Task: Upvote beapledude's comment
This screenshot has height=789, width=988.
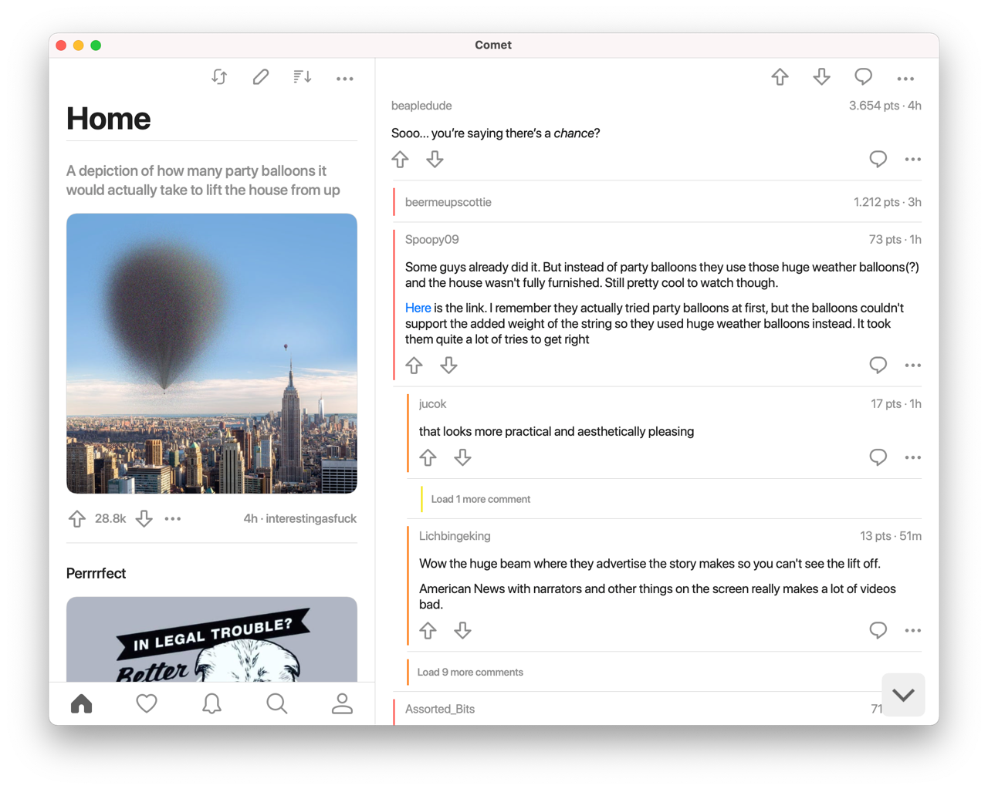Action: pyautogui.click(x=400, y=160)
